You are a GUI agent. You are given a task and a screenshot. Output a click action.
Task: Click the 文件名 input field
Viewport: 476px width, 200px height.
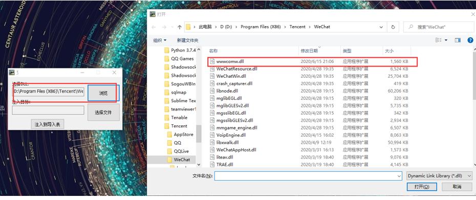click(308, 176)
